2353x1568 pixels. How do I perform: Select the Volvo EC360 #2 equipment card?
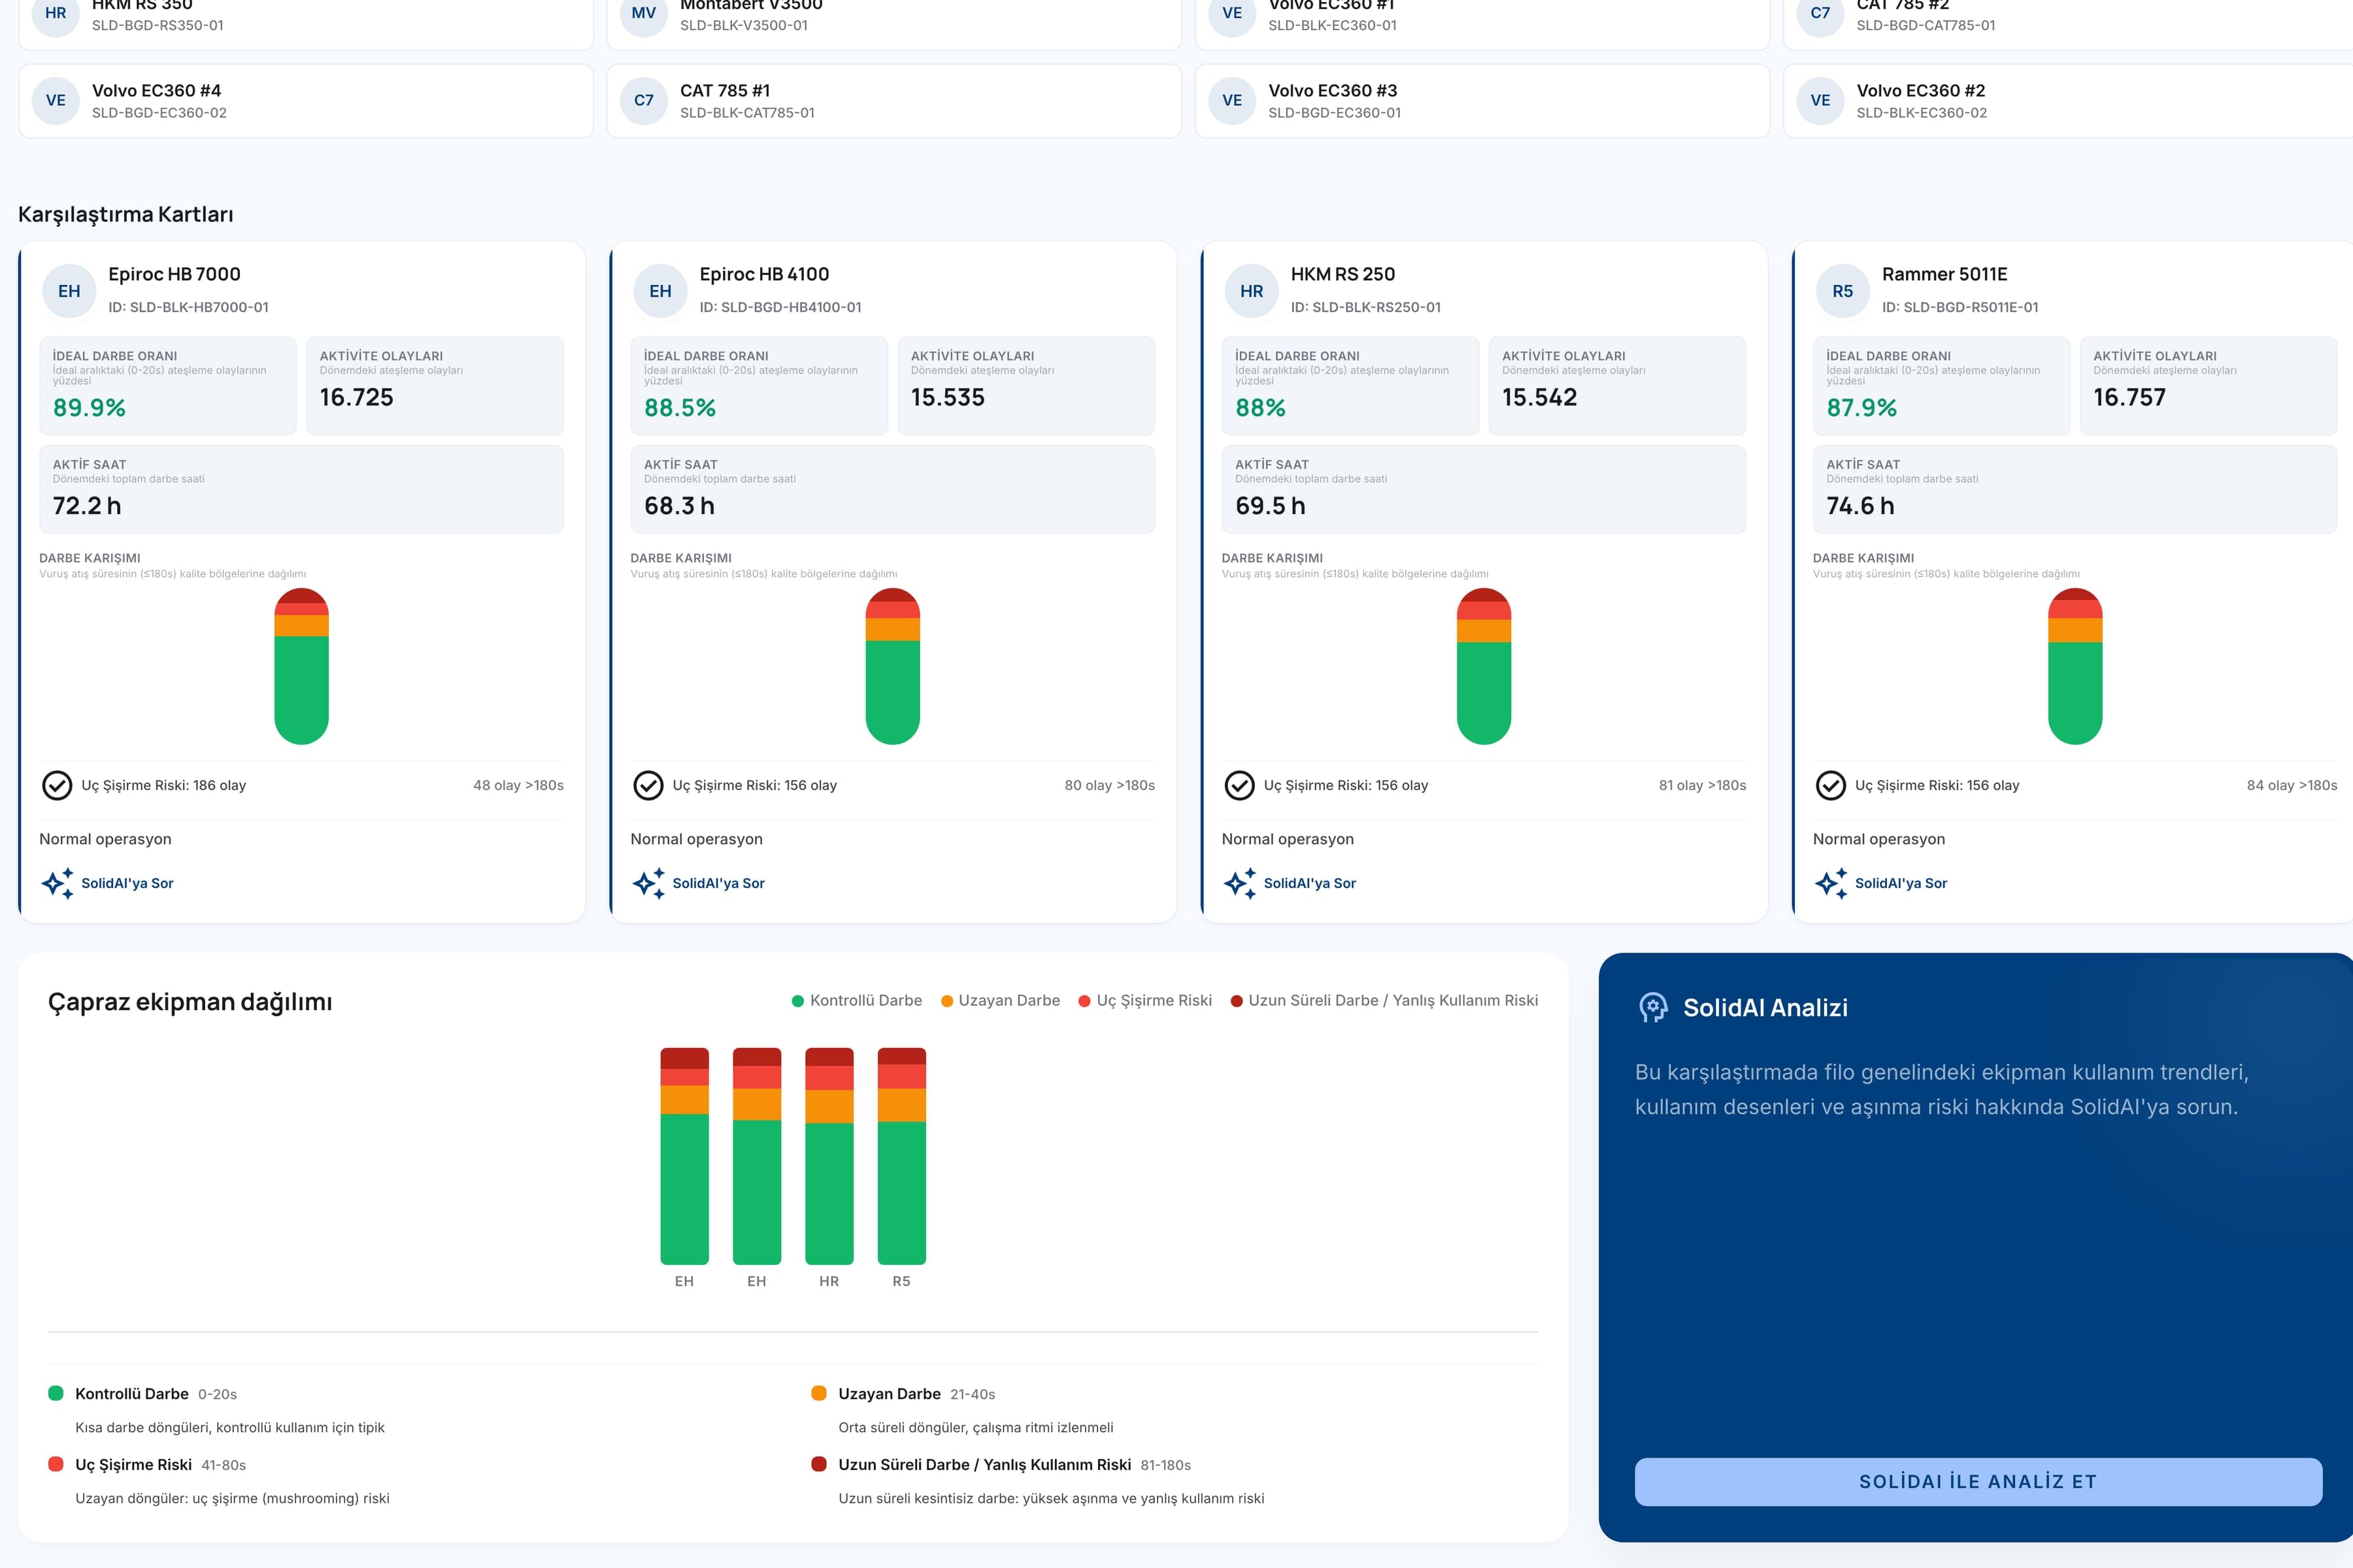coord(2068,101)
